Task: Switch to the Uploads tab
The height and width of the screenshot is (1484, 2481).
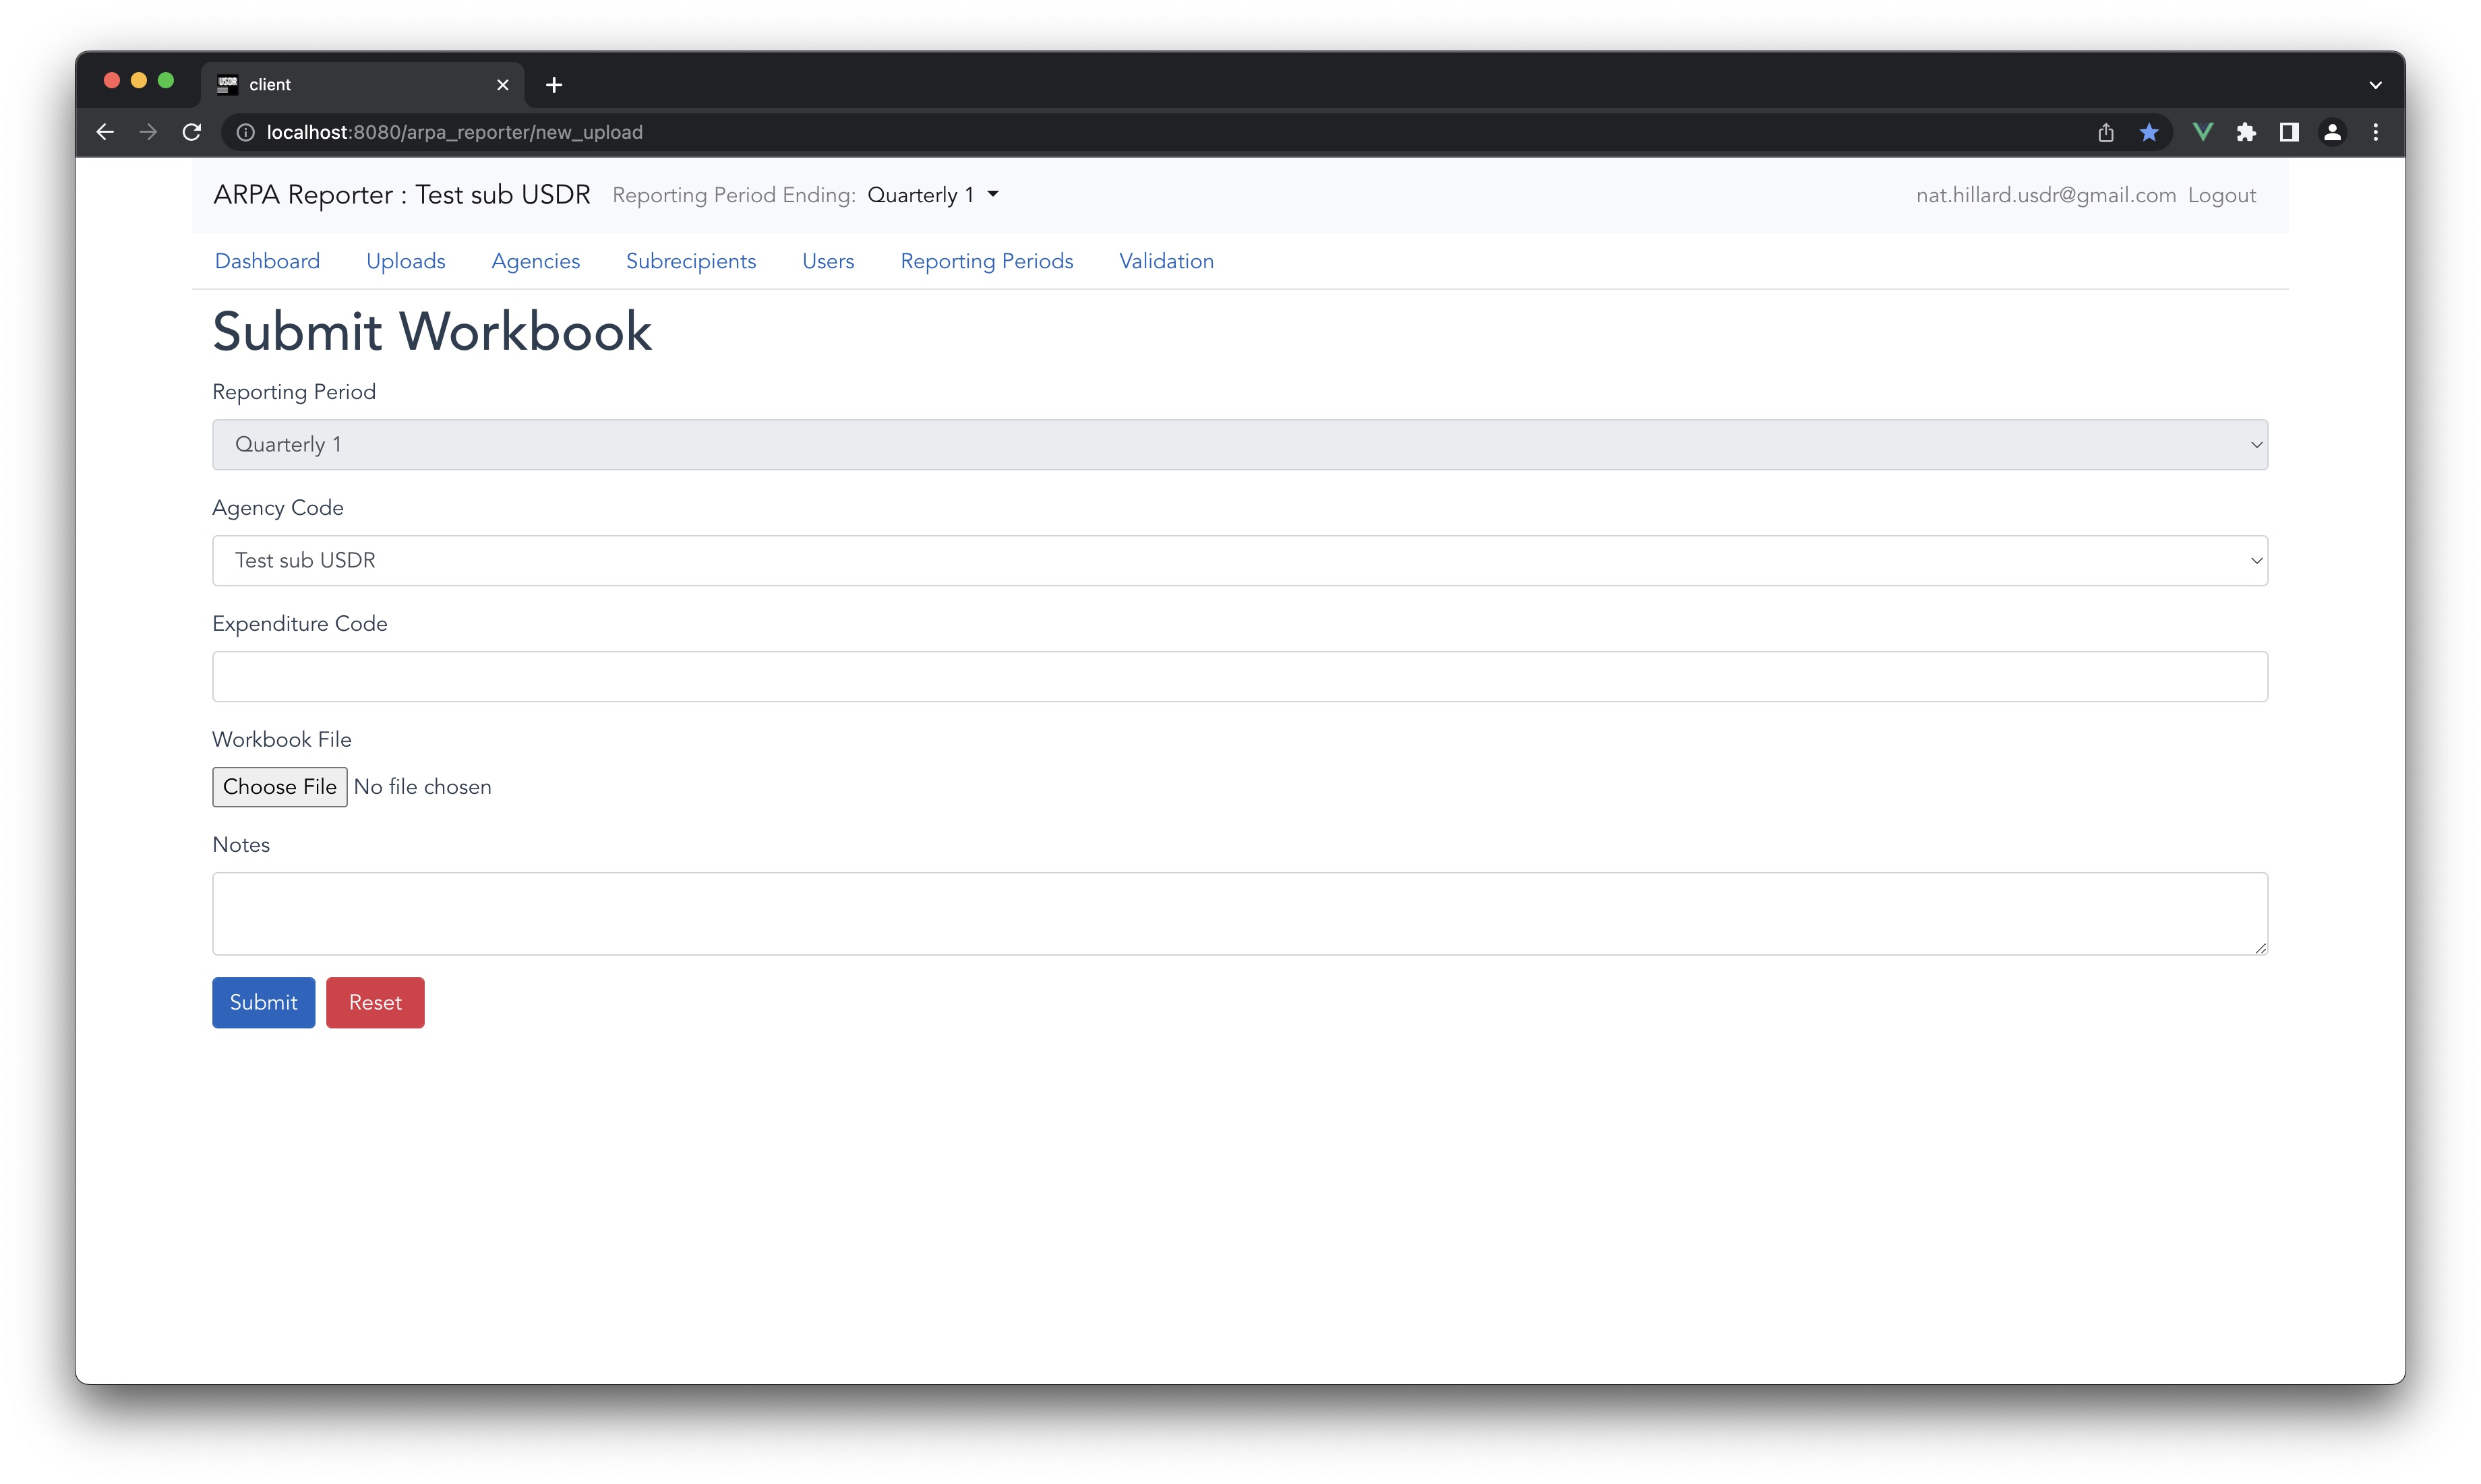Action: tap(405, 261)
